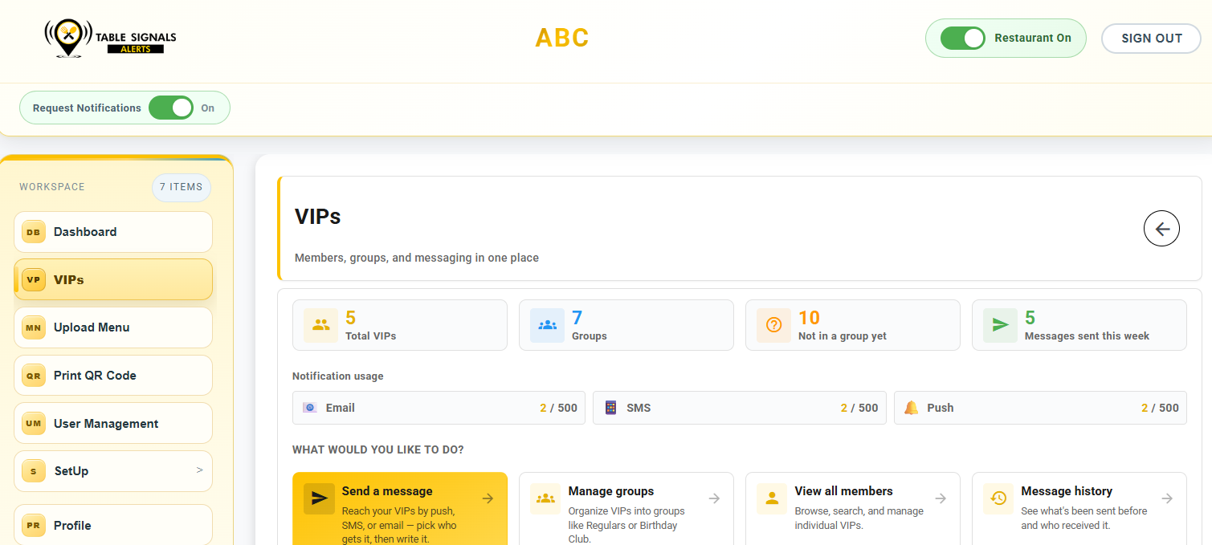Click the DB badge icon beside Dashboard

click(x=34, y=232)
